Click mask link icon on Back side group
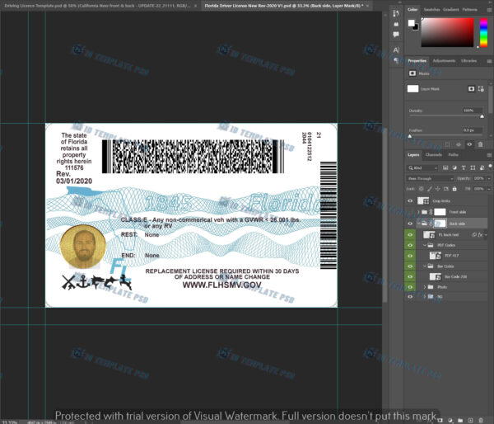The width and height of the screenshot is (494, 424). point(431,224)
